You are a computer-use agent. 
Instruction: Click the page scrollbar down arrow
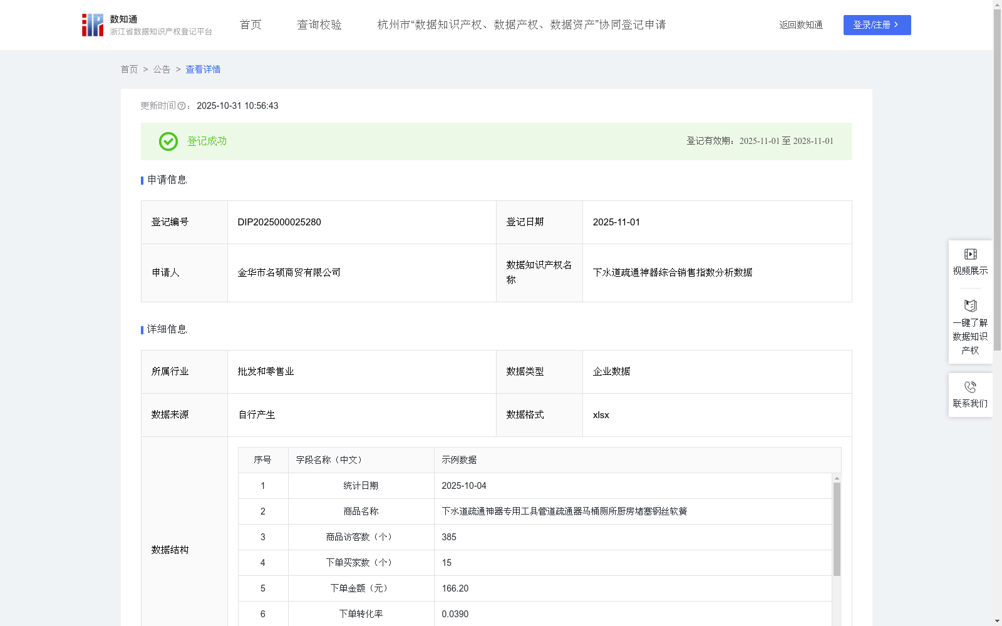997,622
